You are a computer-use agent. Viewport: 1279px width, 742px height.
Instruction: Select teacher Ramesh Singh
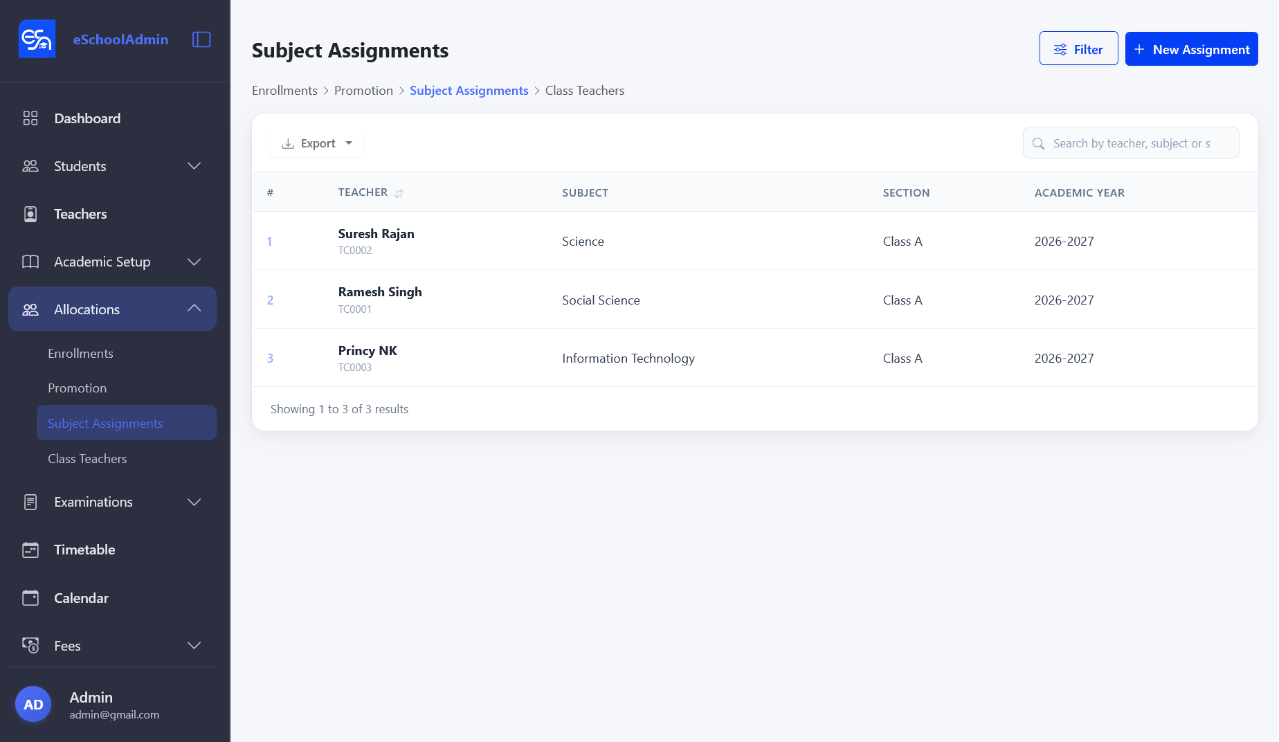(x=380, y=292)
